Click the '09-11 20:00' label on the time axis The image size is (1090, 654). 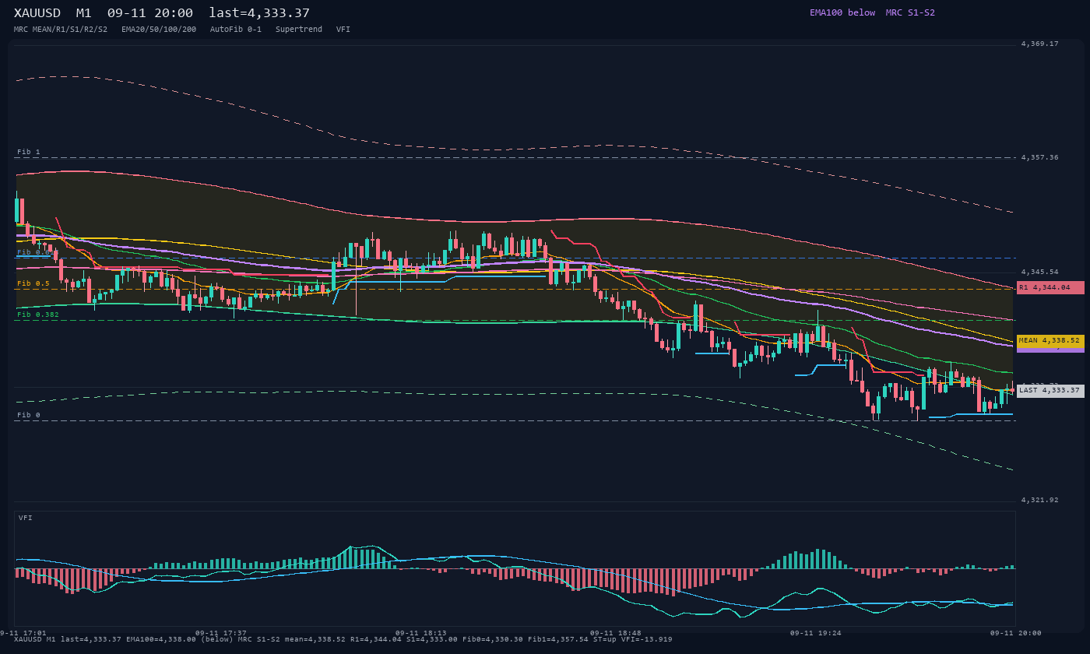pyautogui.click(x=1016, y=633)
